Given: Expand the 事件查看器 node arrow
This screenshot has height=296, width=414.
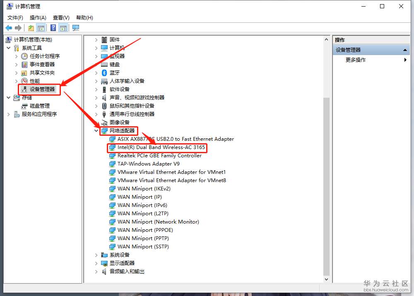Looking at the screenshot, I should [17, 65].
